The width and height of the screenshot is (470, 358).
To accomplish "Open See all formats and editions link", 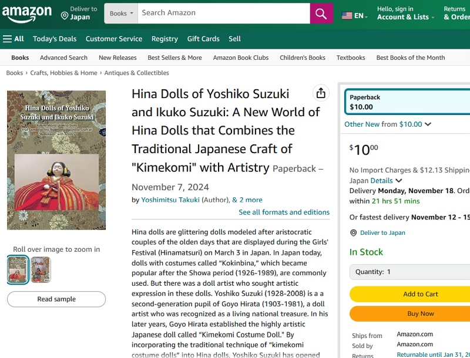I will pos(284,212).
